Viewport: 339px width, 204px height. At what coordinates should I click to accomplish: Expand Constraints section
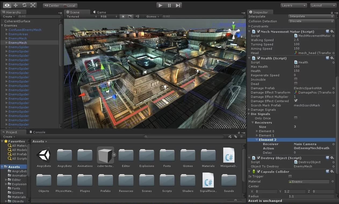click(250, 26)
